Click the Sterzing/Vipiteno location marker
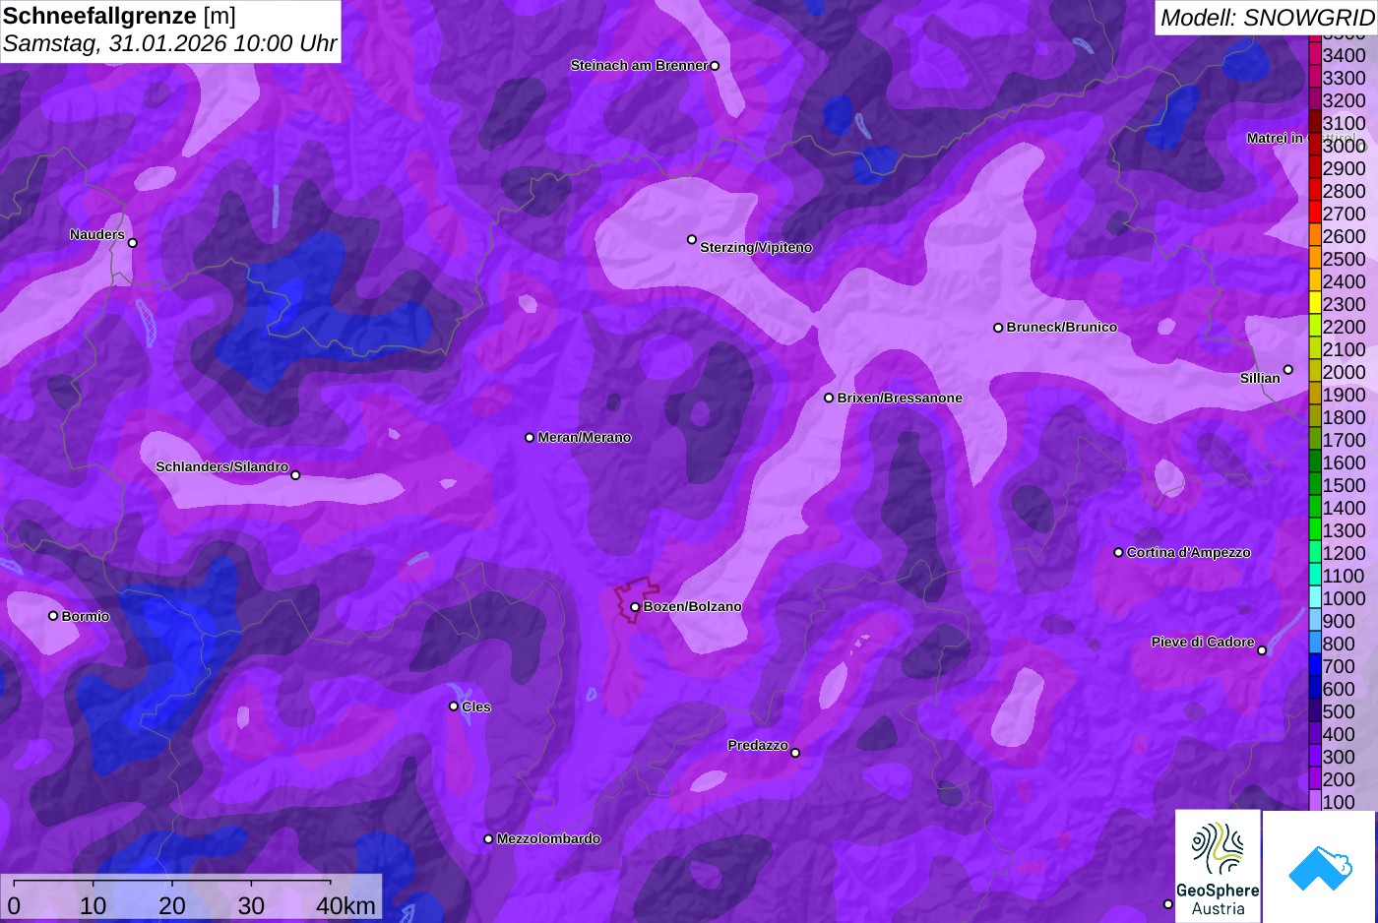 [x=692, y=239]
